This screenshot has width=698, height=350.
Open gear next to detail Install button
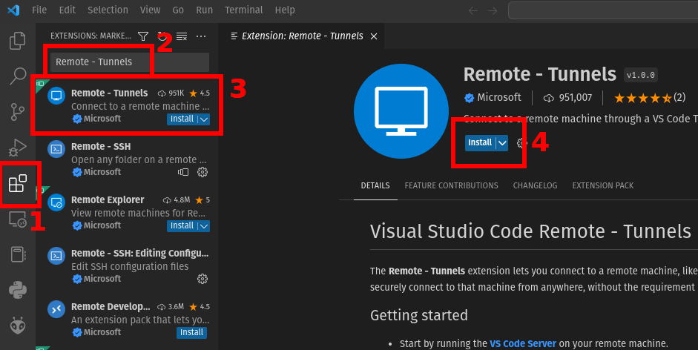click(521, 142)
